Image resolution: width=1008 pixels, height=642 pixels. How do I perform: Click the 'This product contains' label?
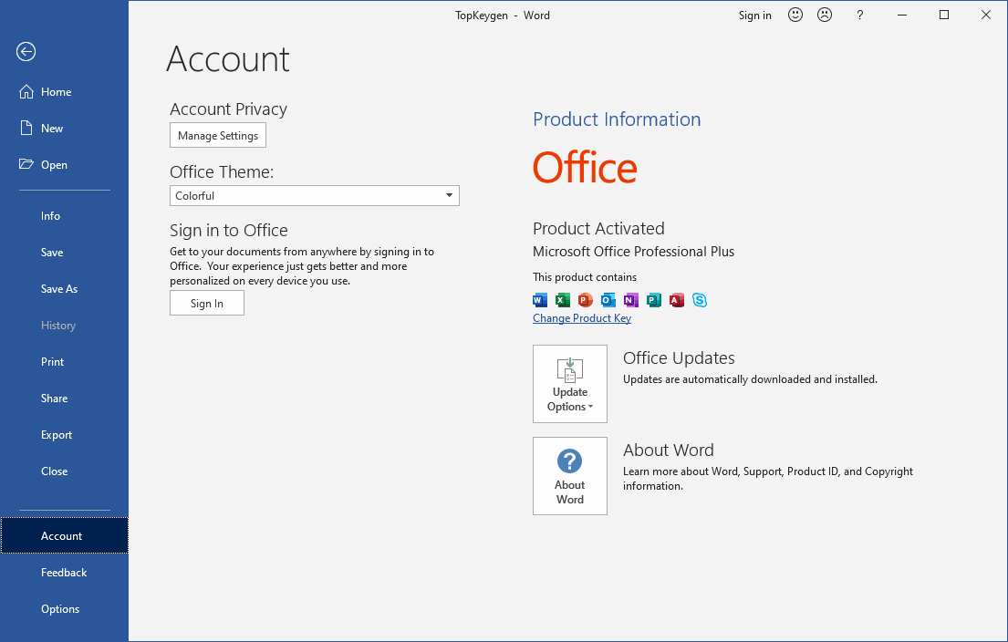point(585,277)
